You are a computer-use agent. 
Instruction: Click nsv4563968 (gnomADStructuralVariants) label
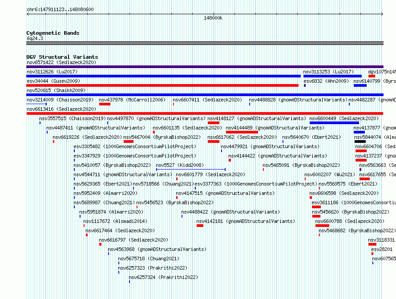point(157,249)
